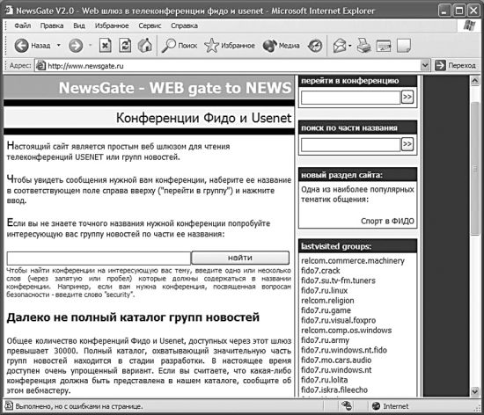The width and height of the screenshot is (484, 415).
Task: Open fido7.ru.lolita group link
Action: [x=325, y=380]
